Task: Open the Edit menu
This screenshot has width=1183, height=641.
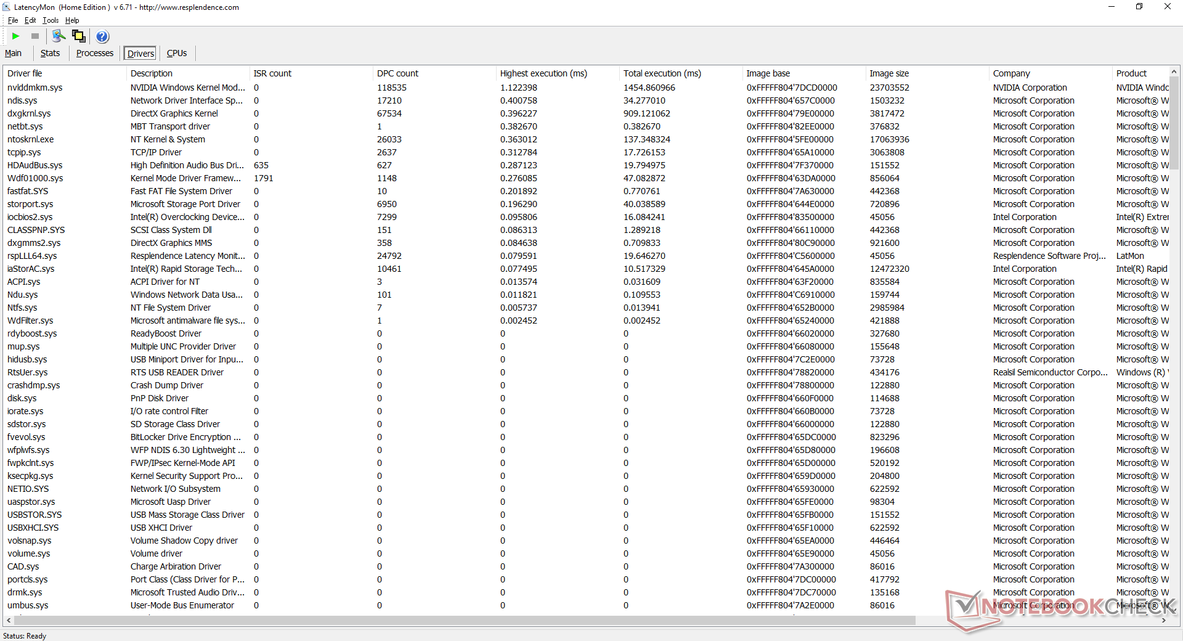Action: click(30, 20)
